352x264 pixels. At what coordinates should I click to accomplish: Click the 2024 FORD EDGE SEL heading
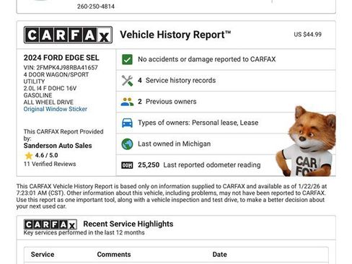[61, 58]
